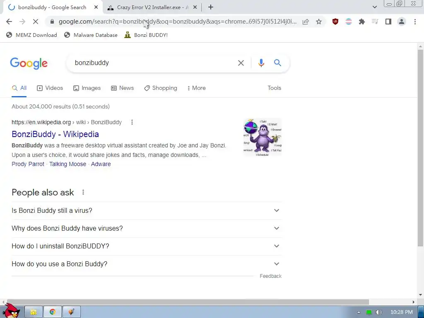Screen dimensions: 424x318
Task: Open the BonziBuddy - Wikipedia link
Action: 55,134
